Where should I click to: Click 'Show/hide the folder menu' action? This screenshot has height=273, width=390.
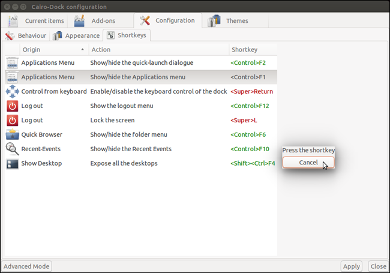coord(128,134)
